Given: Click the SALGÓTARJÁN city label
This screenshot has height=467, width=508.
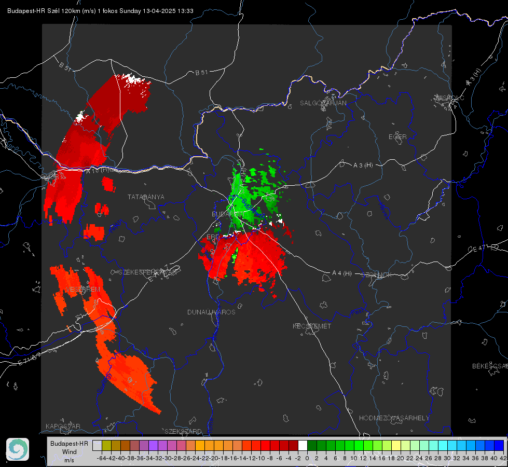Looking at the screenshot, I should click(x=323, y=103).
